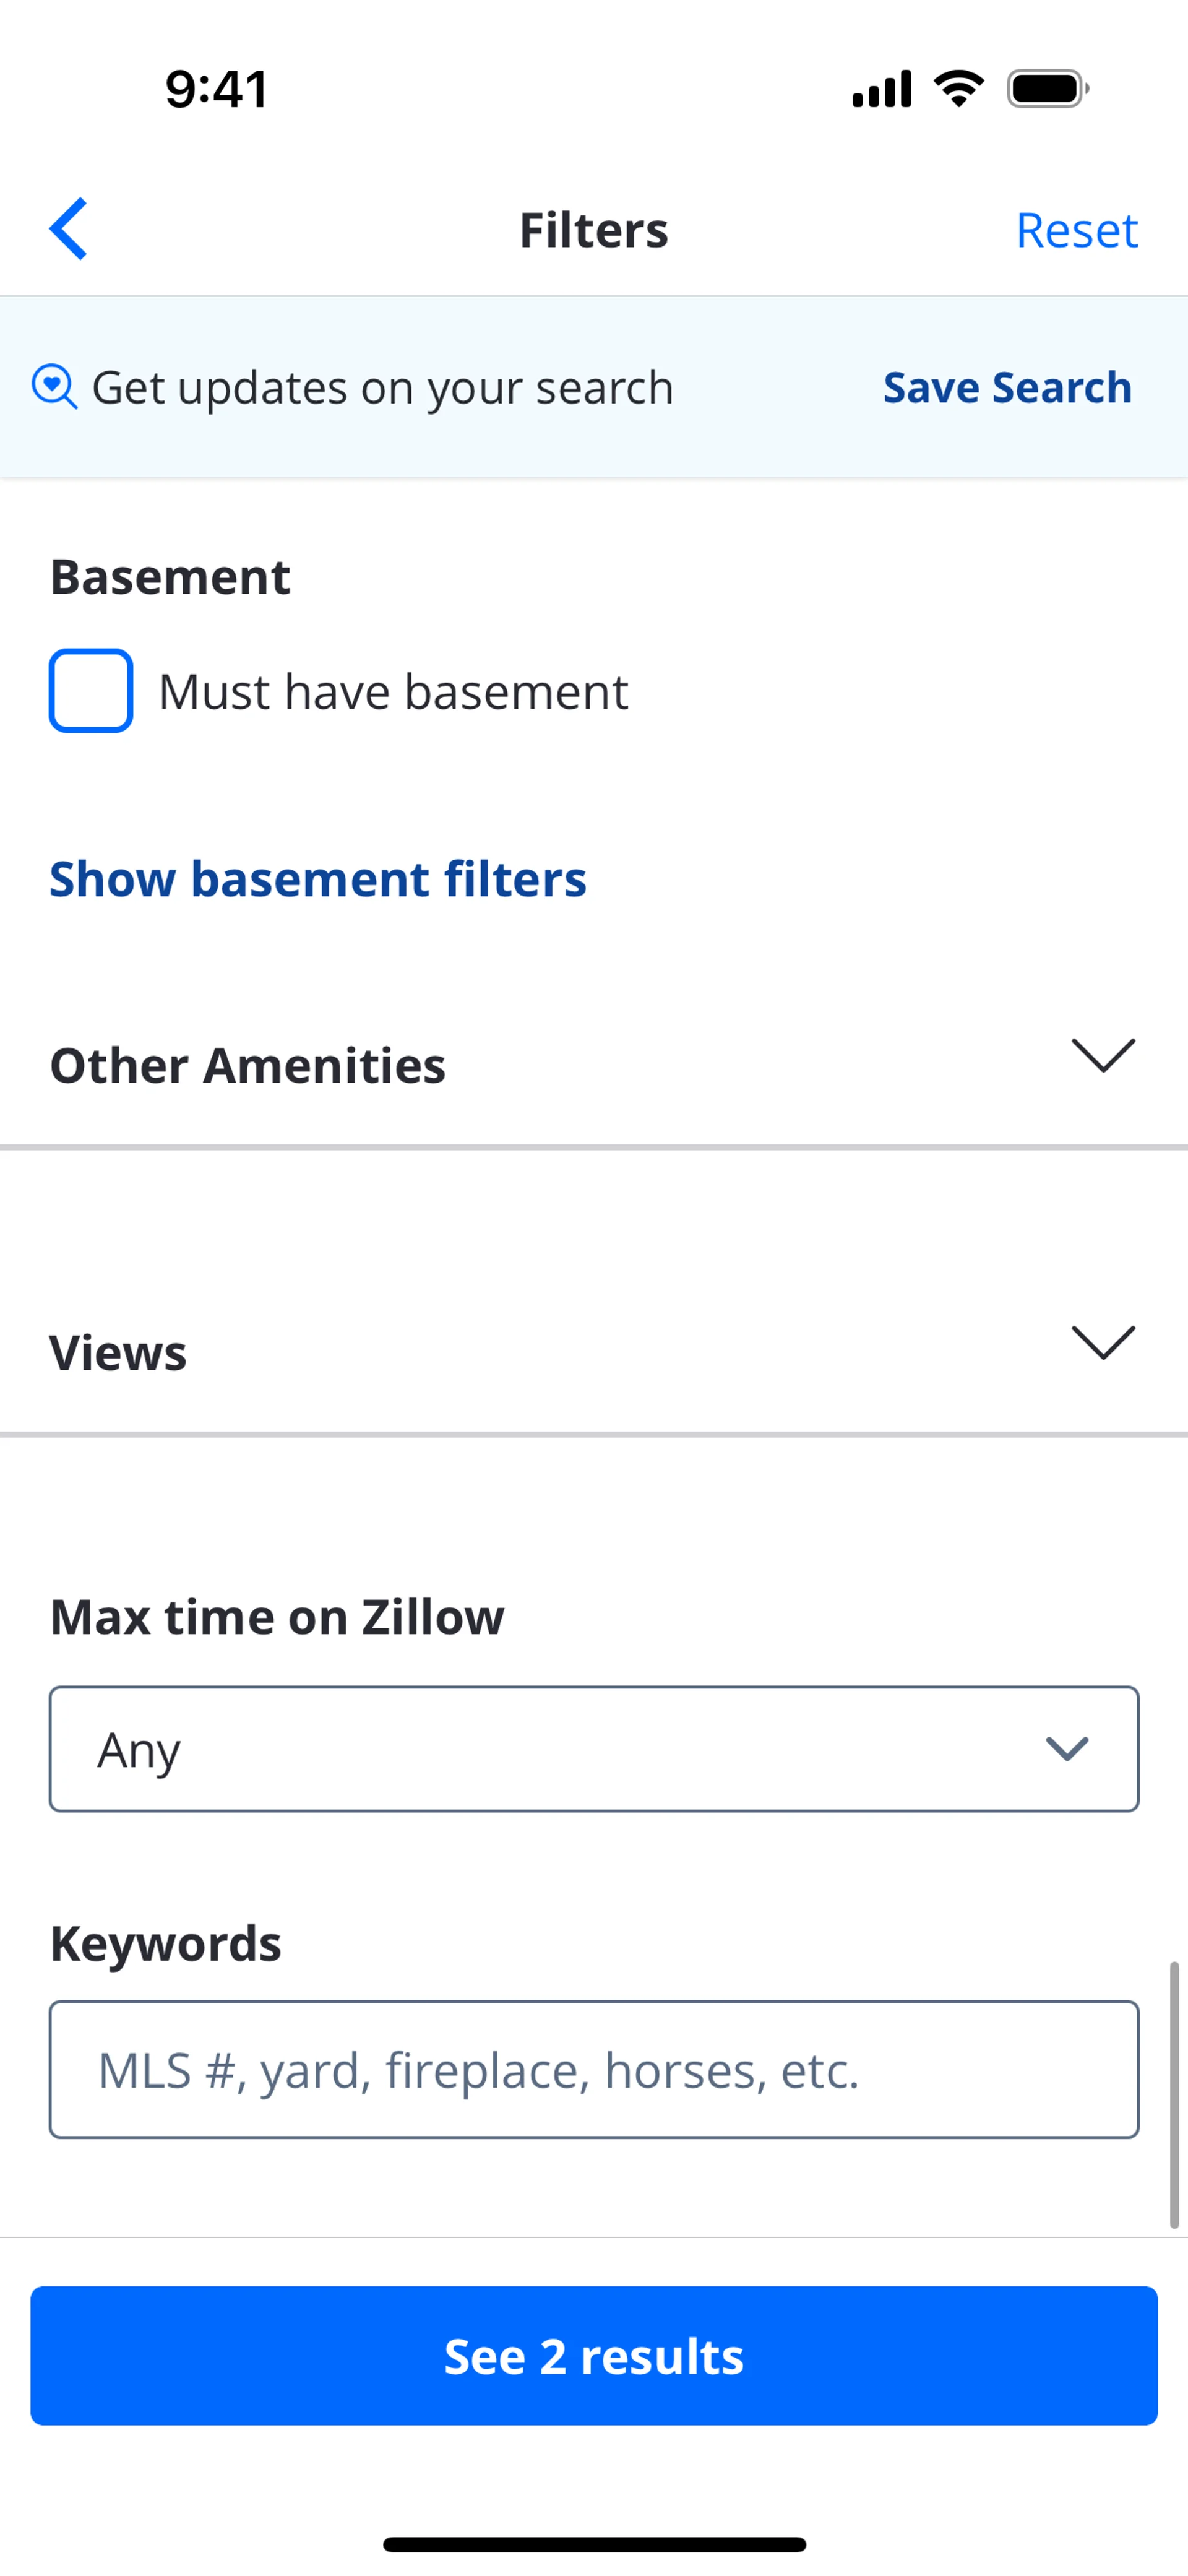The width and height of the screenshot is (1188, 2576).
Task: Tap the saved-search heart magnifier icon
Action: coord(54,387)
